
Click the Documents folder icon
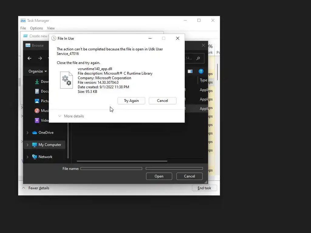pyautogui.click(x=37, y=91)
